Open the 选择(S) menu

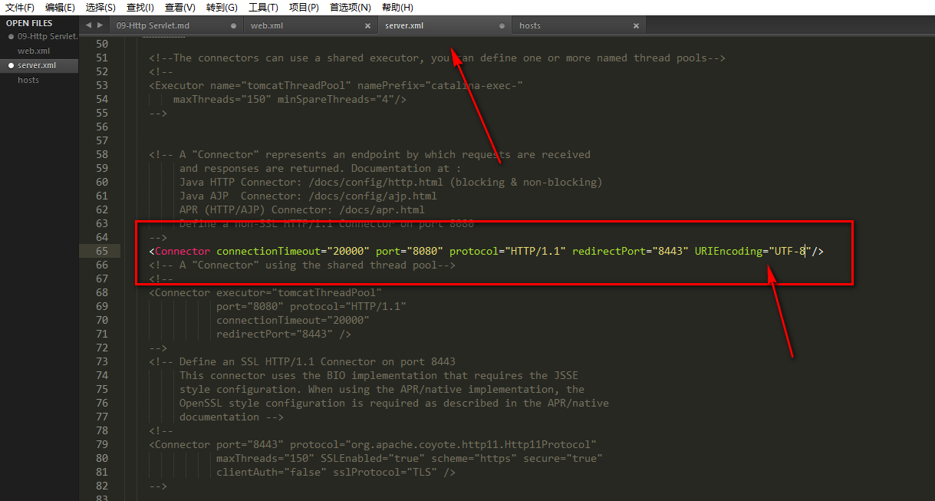[x=100, y=7]
